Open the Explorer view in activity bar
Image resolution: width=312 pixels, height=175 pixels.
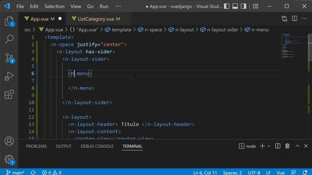[x=9, y=21]
